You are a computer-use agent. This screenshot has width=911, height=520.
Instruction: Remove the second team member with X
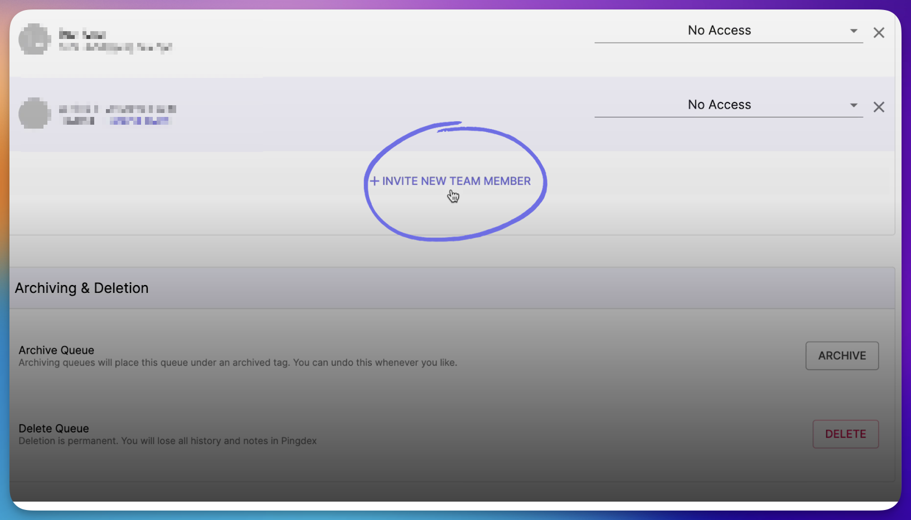point(879,107)
